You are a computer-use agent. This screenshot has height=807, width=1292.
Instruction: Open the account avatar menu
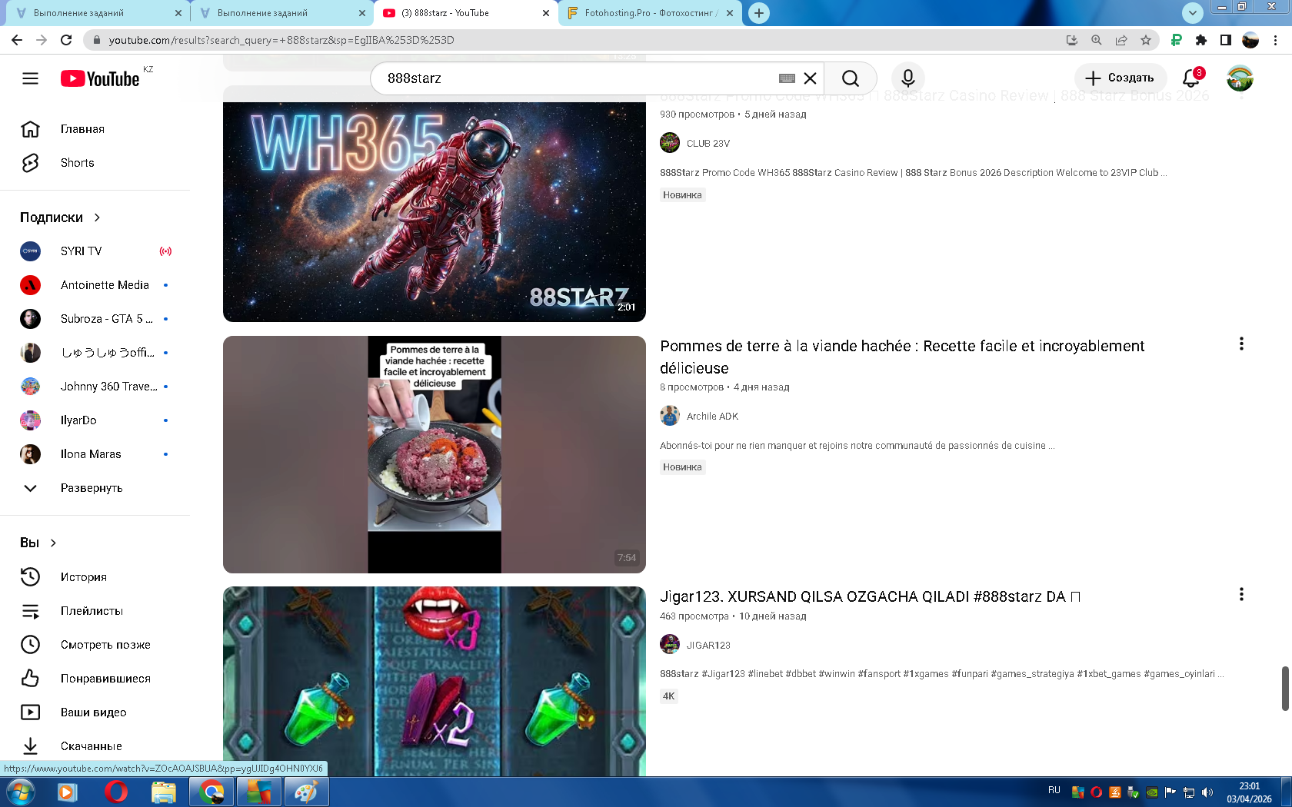pos(1240,78)
